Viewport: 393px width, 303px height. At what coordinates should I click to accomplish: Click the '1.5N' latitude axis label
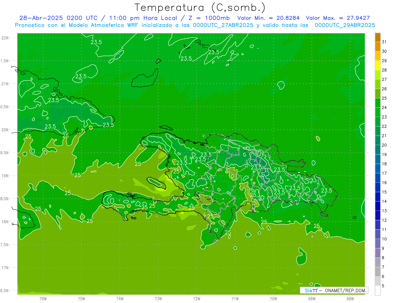5,61
